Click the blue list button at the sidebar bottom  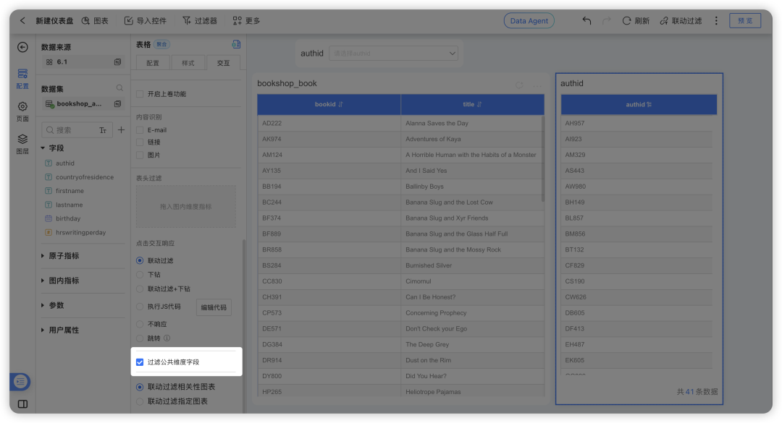click(x=20, y=382)
